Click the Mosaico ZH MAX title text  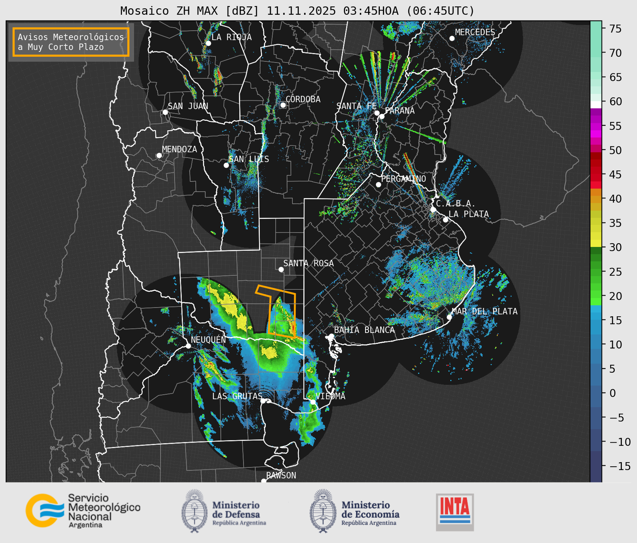click(297, 11)
